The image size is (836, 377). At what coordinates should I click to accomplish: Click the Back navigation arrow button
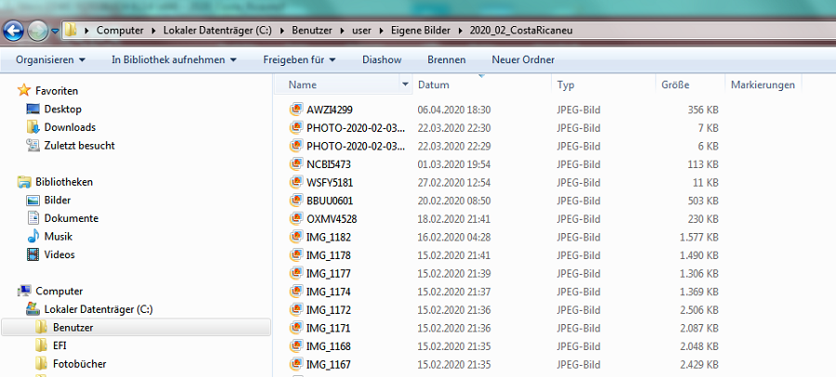tap(13, 31)
